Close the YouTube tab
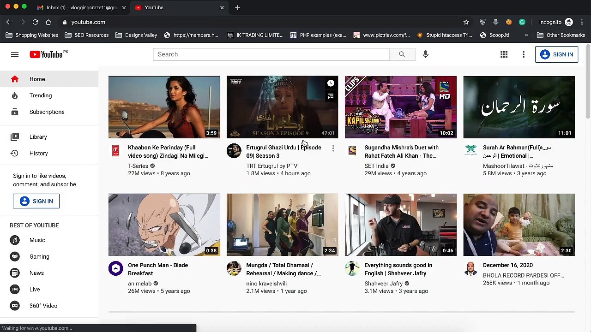This screenshot has height=332, width=591. pos(222,7)
